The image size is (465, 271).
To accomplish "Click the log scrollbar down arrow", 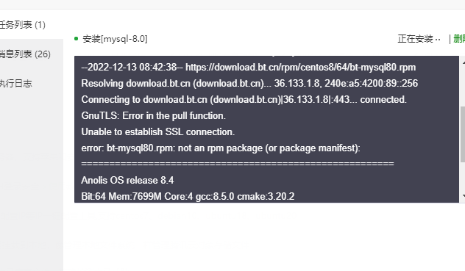I will point(463,195).
